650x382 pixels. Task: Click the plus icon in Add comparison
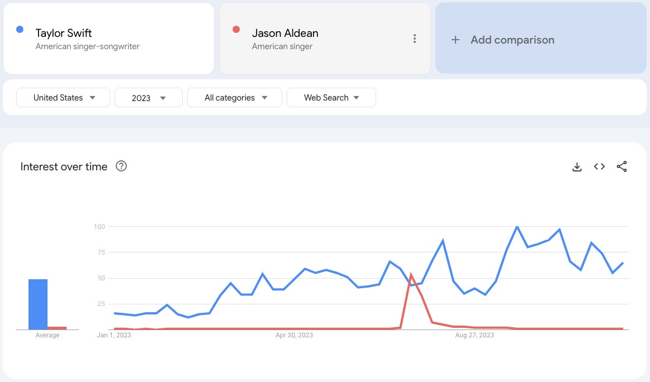coord(455,40)
